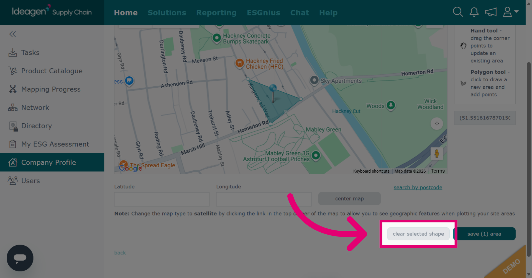Click the Product Catalogue sidebar icon
The image size is (532, 278).
tap(13, 71)
